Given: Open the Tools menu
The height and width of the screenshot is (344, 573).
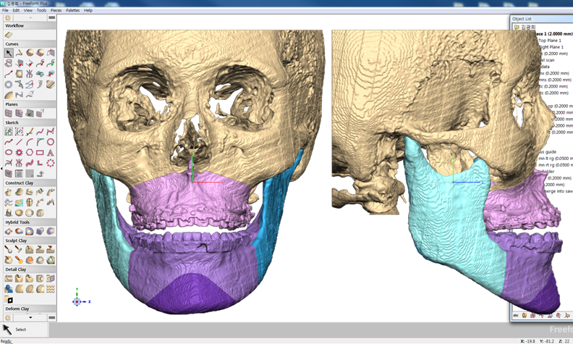Looking at the screenshot, I should [x=41, y=10].
